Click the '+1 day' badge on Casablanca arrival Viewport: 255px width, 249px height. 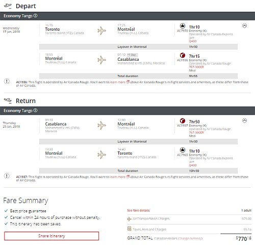(x=132, y=55)
